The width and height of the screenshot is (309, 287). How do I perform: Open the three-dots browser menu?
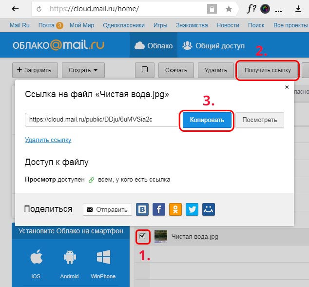coord(278,11)
